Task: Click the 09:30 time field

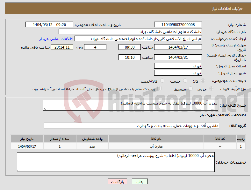Action: [130, 47]
